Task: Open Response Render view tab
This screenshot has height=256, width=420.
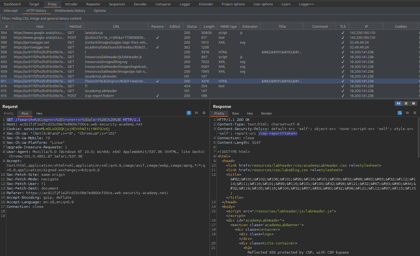Action: pyautogui.click(x=266, y=113)
